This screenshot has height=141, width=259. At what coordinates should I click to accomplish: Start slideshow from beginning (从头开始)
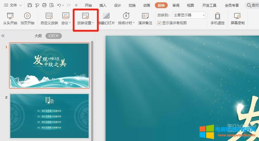pyautogui.click(x=10, y=19)
